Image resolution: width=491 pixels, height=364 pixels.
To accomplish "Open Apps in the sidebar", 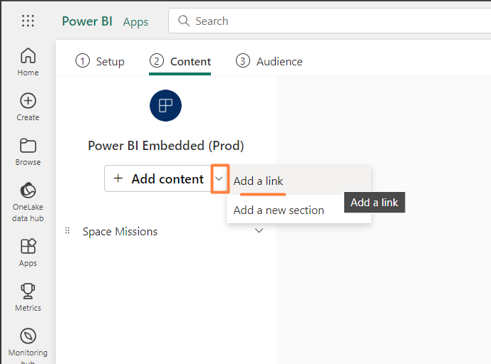I will tap(28, 253).
